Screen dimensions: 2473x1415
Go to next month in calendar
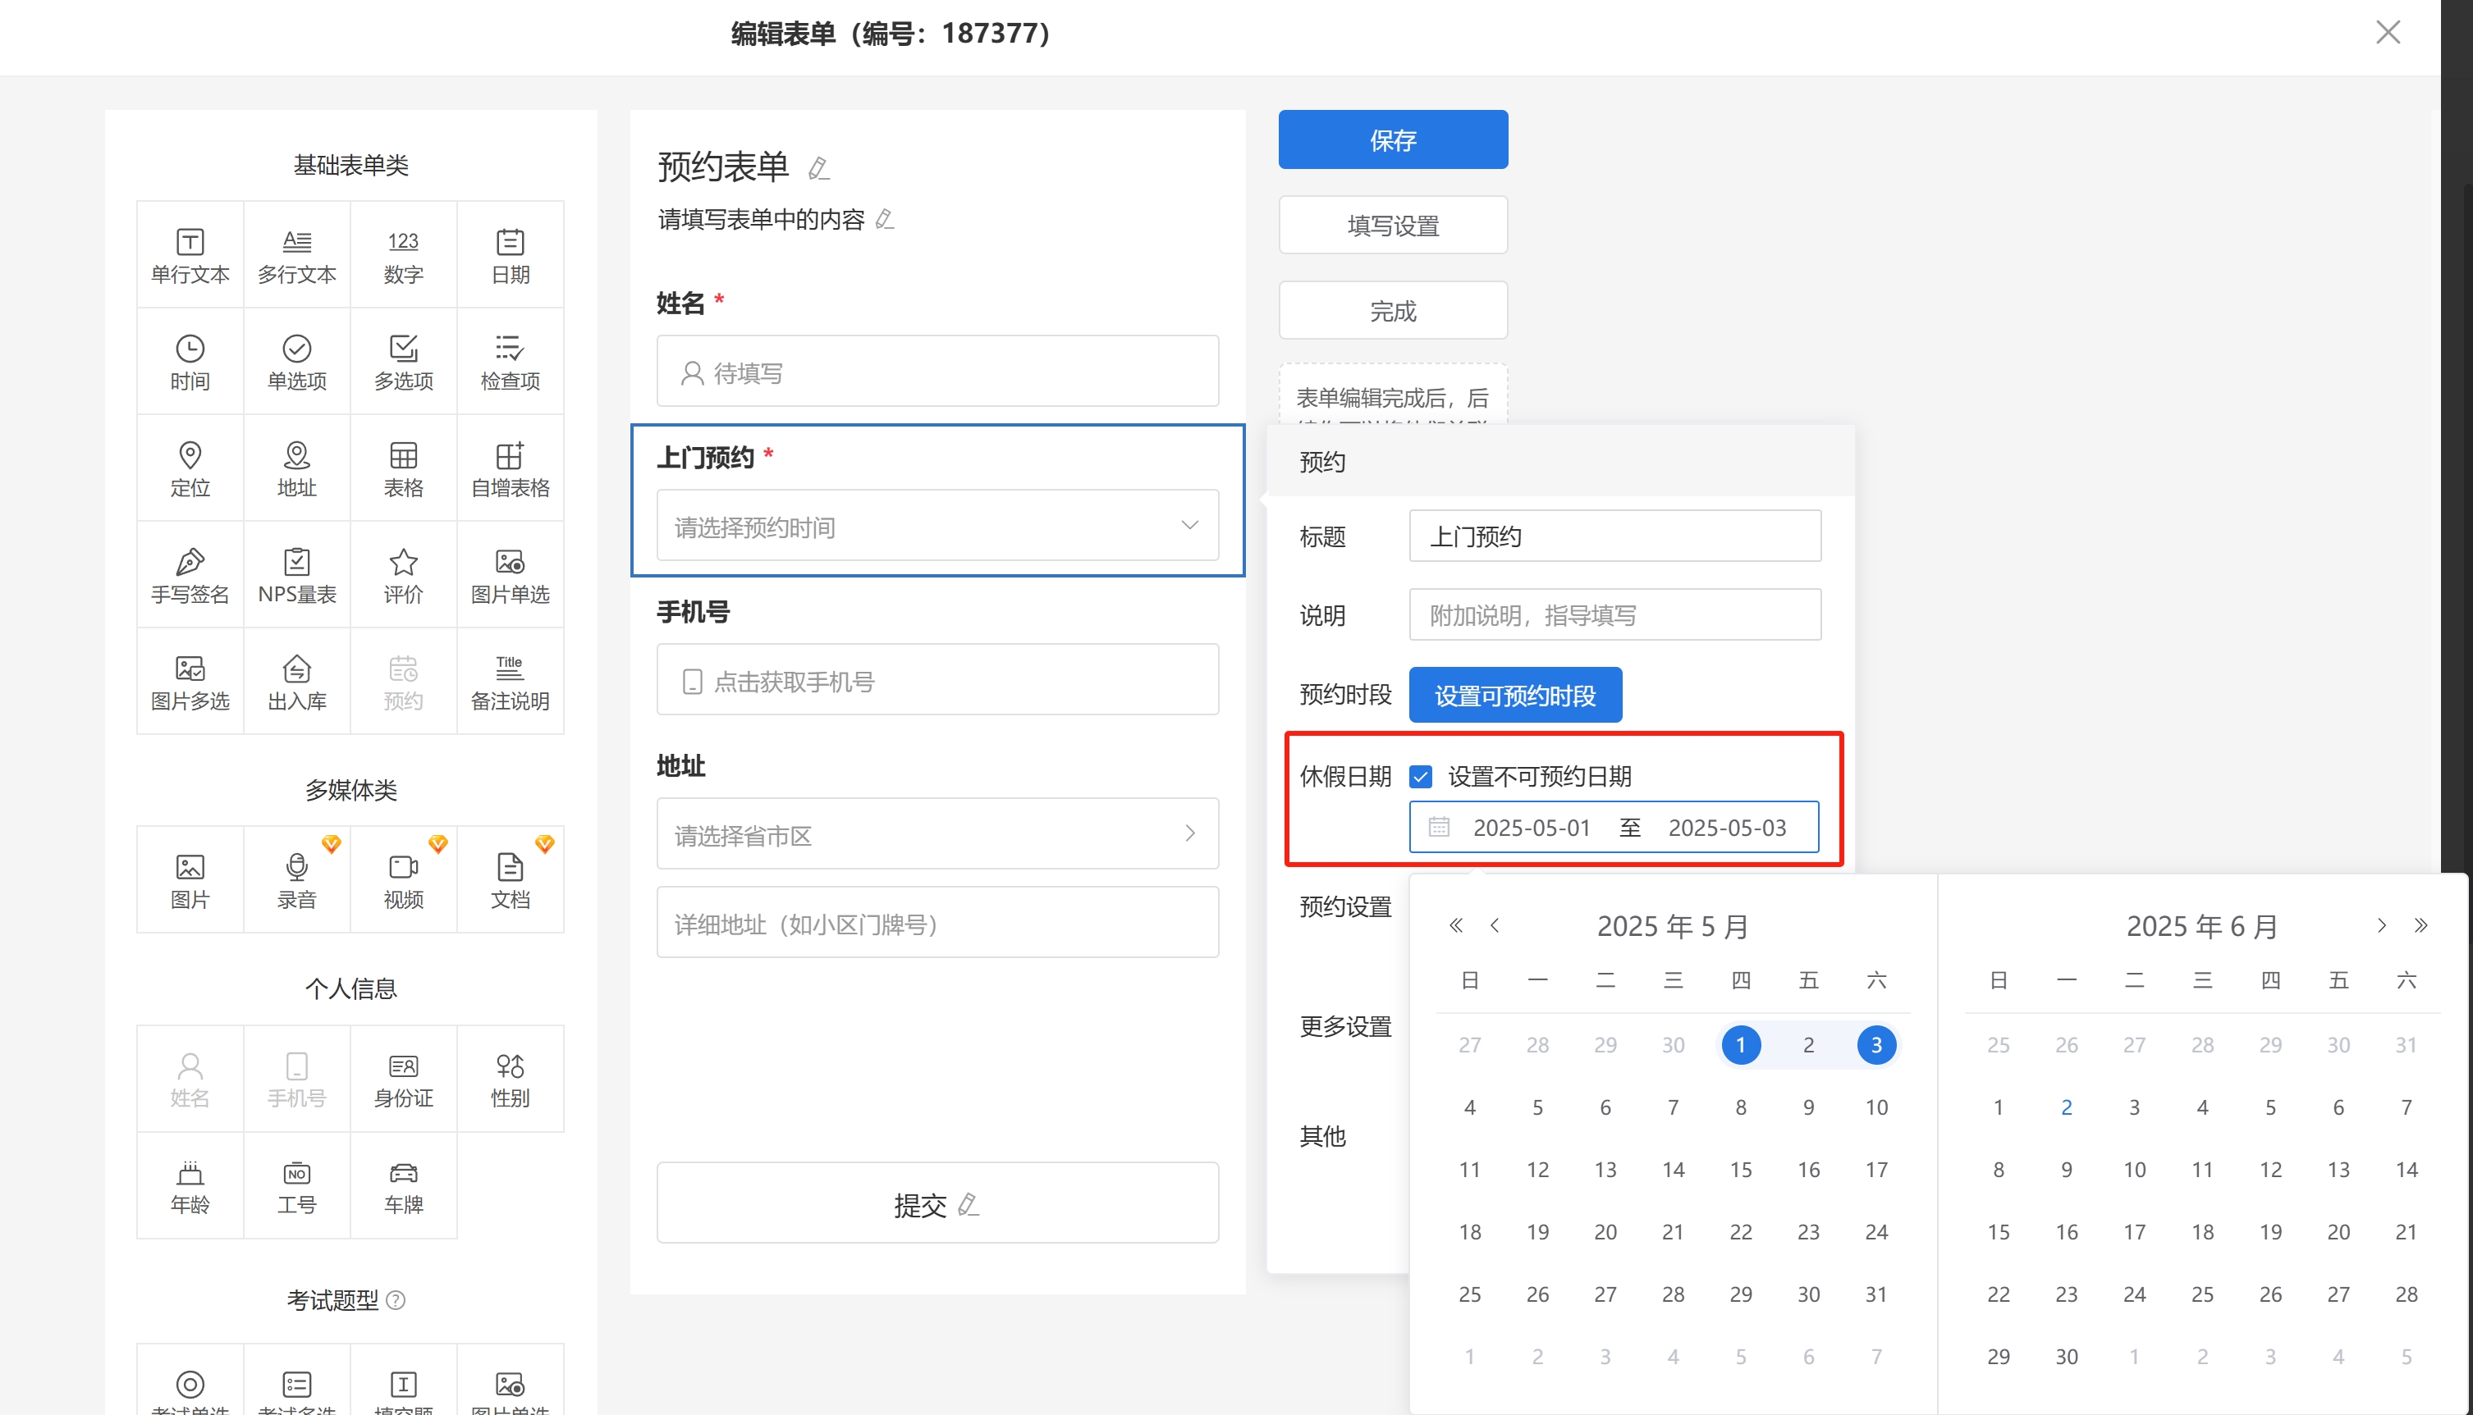coord(2380,925)
